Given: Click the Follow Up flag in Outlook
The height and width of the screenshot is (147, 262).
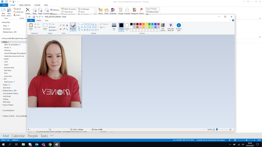Looking at the screenshot, I should (142, 11).
